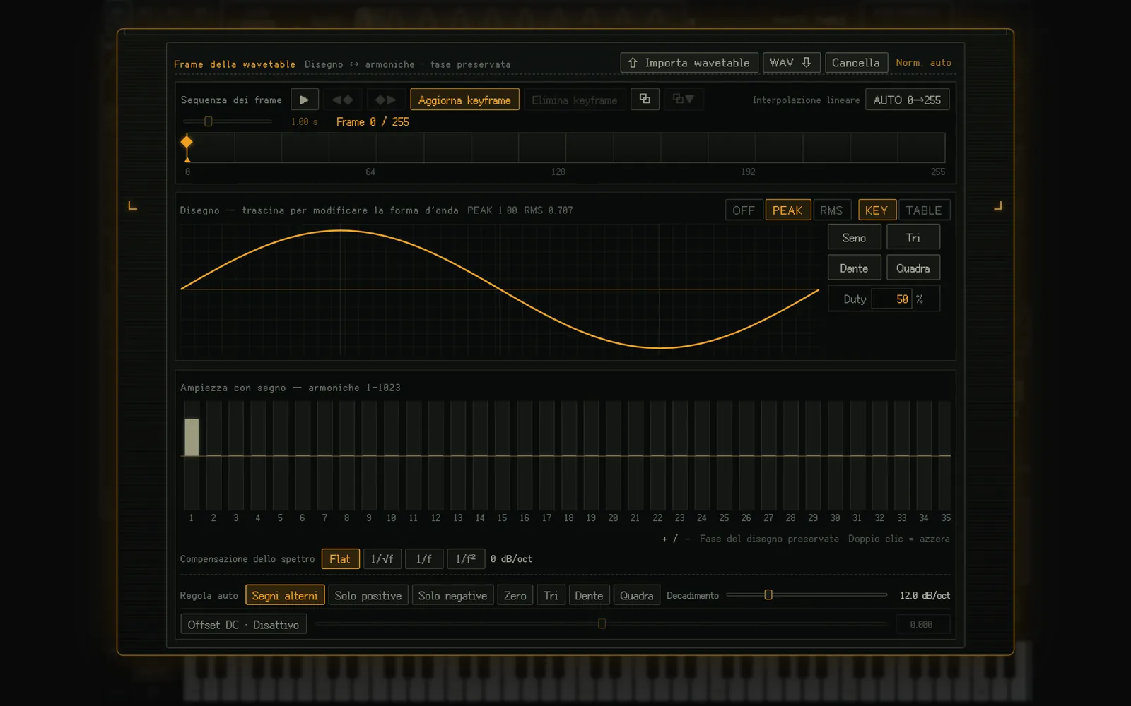The width and height of the screenshot is (1131, 706).
Task: Click Dente in Regola auto row
Action: pyautogui.click(x=589, y=595)
